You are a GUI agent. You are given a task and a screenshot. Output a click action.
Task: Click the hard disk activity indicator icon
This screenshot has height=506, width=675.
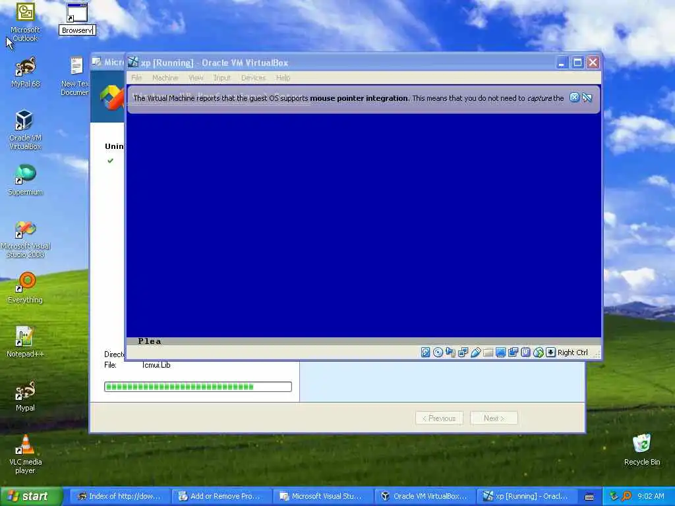tap(425, 352)
